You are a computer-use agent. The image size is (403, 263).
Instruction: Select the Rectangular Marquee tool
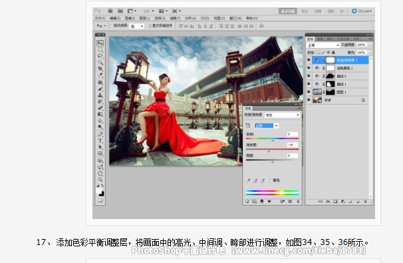click(x=100, y=49)
